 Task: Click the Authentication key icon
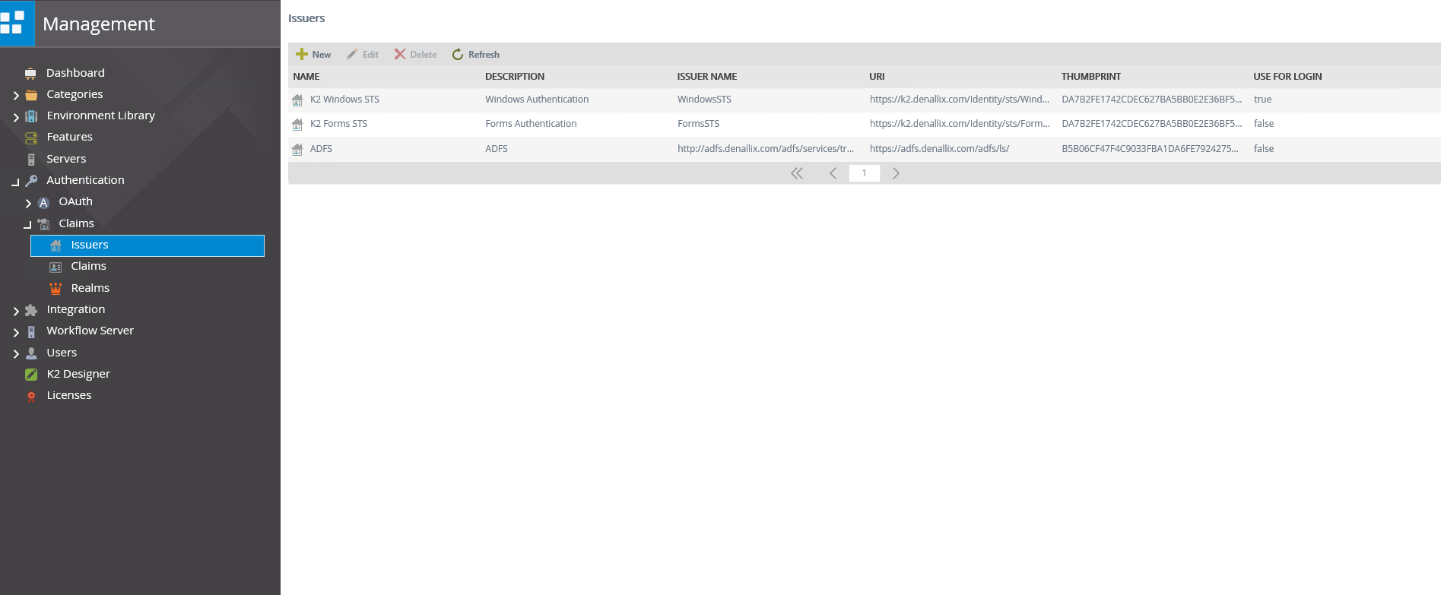31,181
